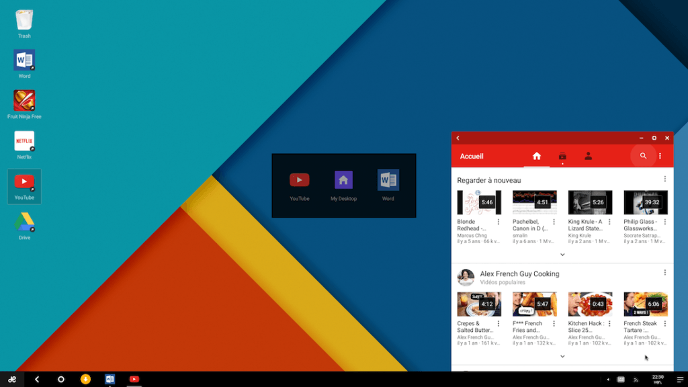
Task: Open menu for Pachelbel Canon video
Action: click(x=554, y=222)
